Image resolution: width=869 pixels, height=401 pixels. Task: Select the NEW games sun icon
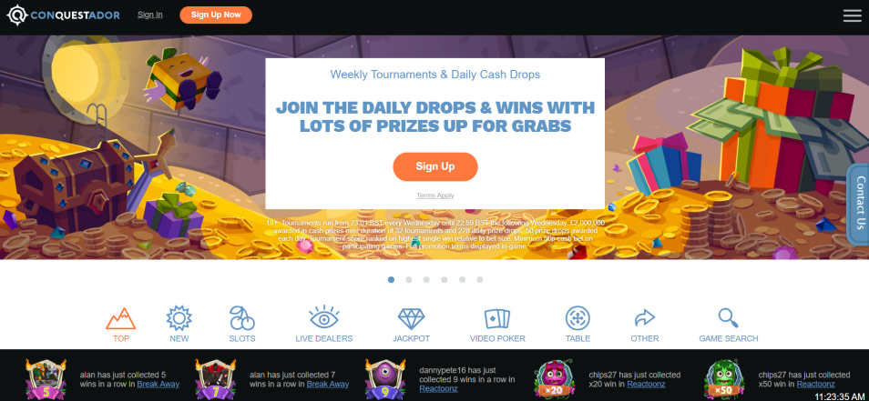click(x=179, y=318)
